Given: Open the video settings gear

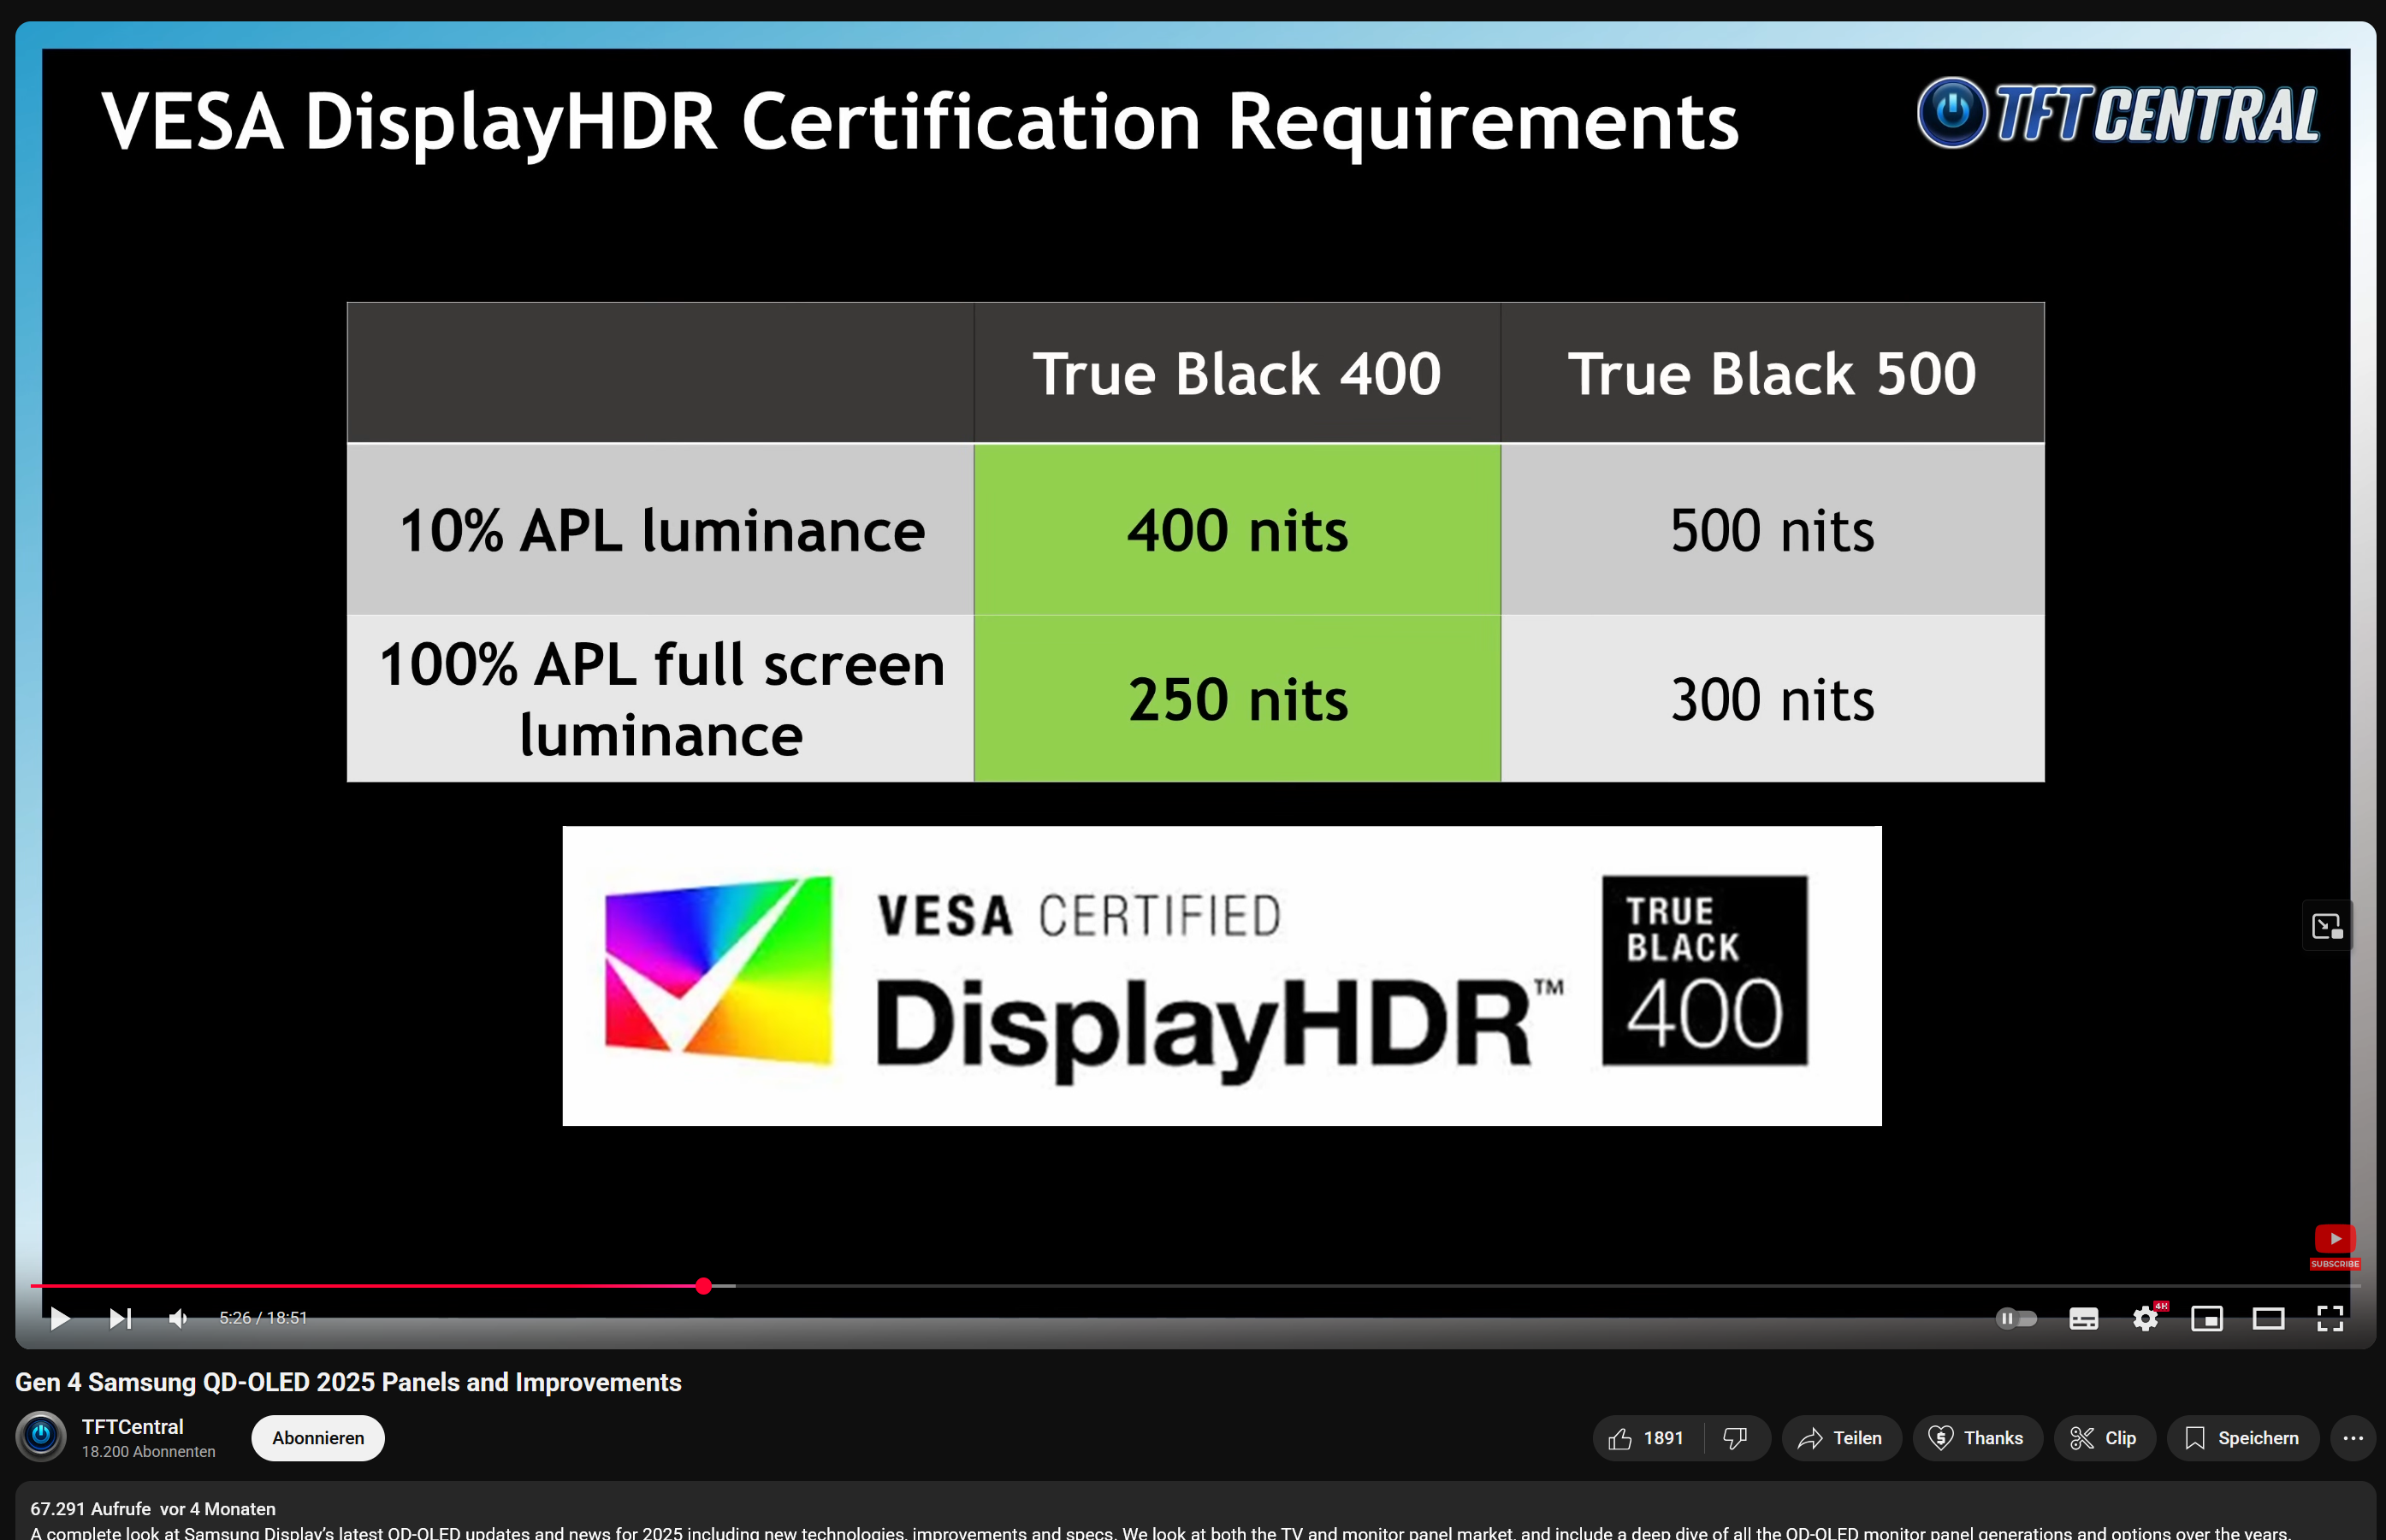Looking at the screenshot, I should coord(2145,1318).
